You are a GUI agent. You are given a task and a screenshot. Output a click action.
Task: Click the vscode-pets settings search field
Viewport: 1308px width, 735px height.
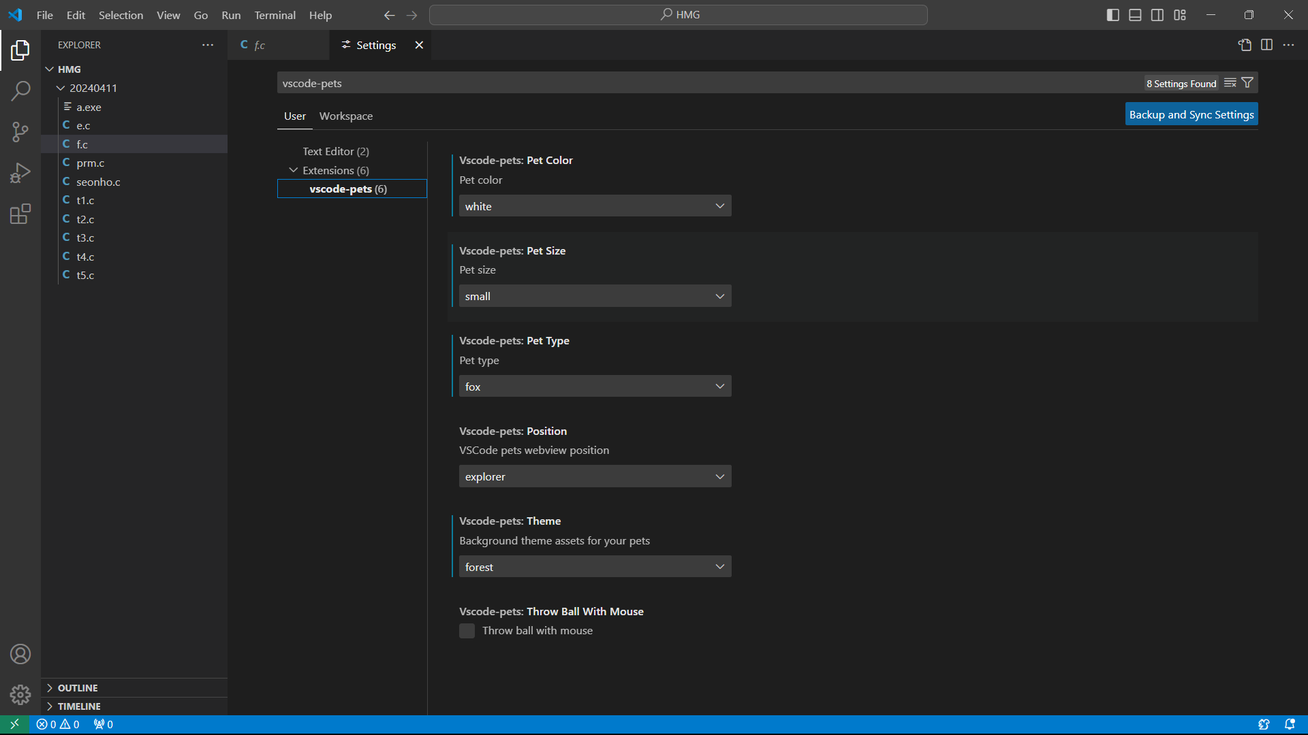tap(708, 83)
